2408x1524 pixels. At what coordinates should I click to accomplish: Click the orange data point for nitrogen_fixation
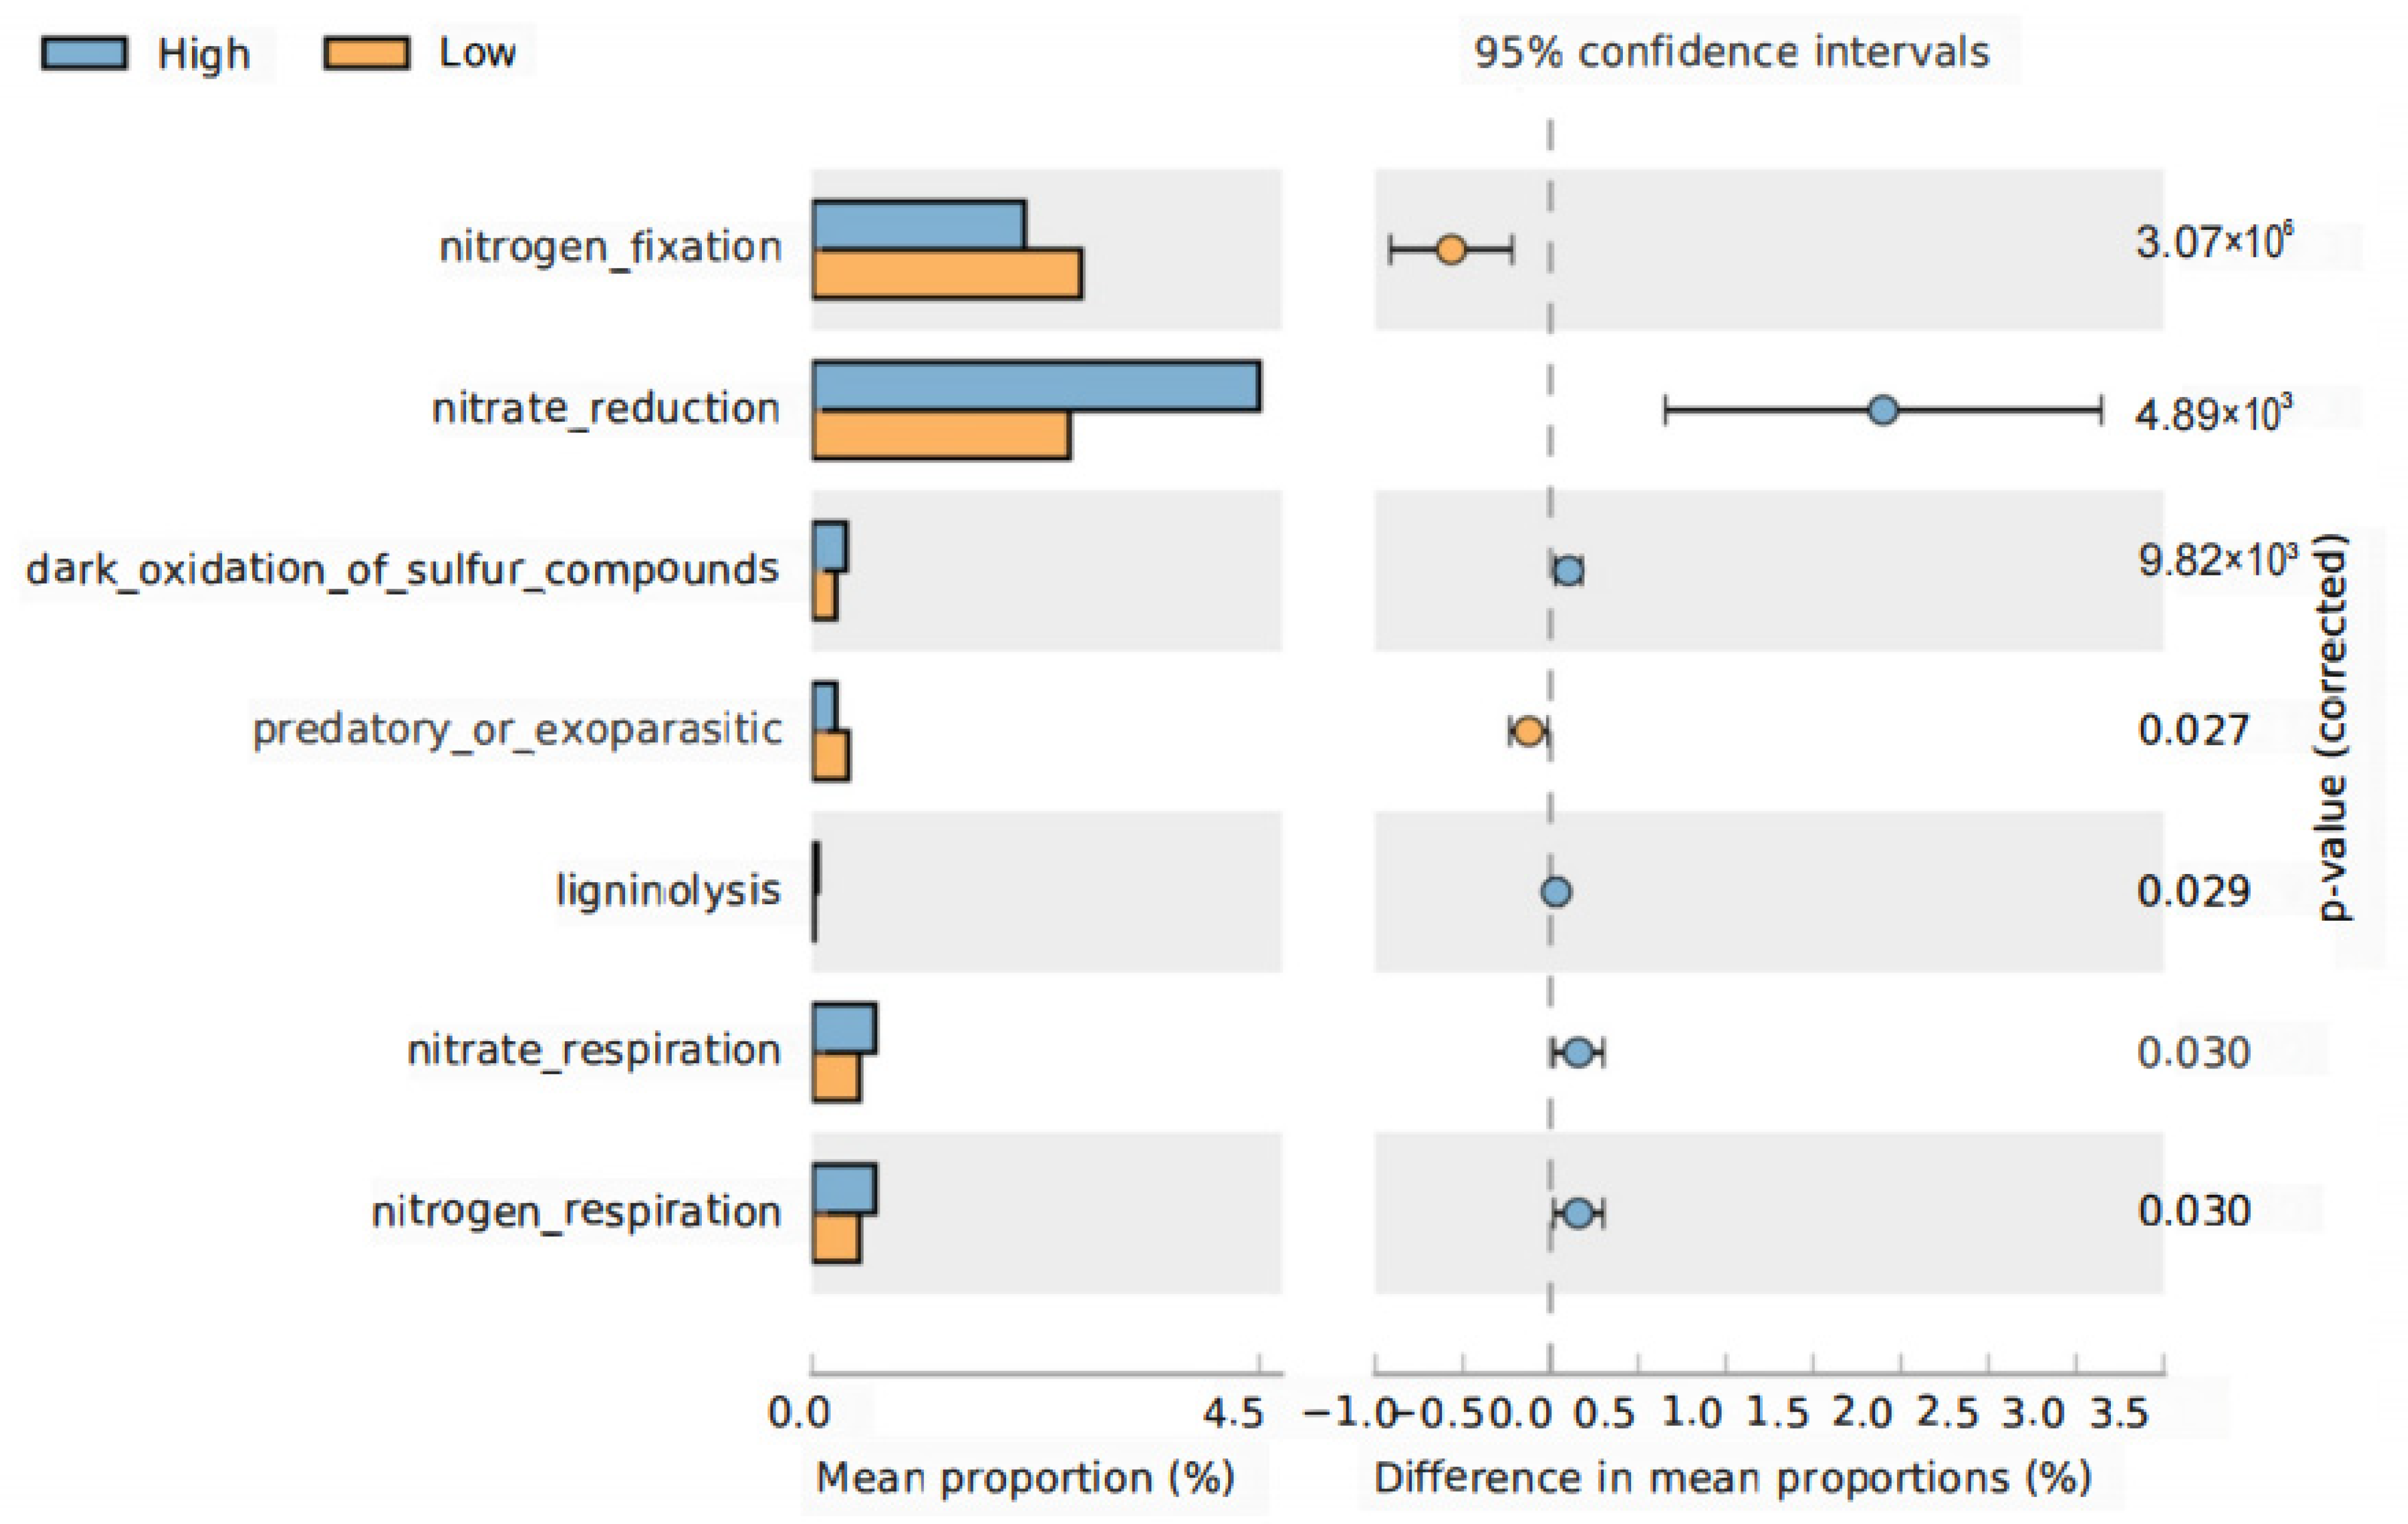pos(1451,249)
